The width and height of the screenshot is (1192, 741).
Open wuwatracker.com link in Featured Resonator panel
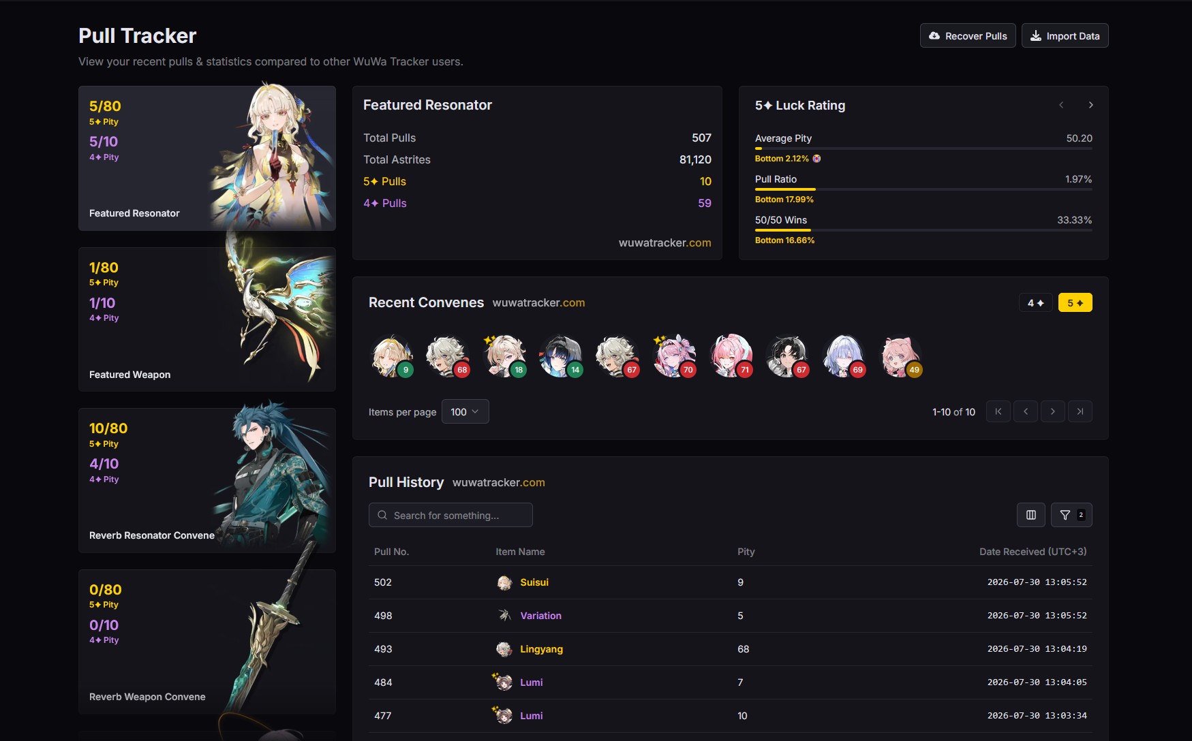tap(664, 243)
